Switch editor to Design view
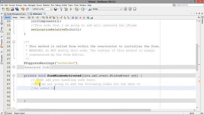Image resolution: width=204 pixels, height=115 pixels. [15, 17]
